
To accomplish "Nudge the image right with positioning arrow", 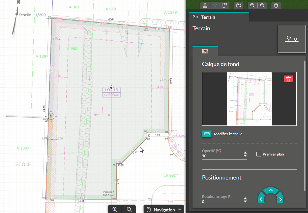I will coord(280,199).
